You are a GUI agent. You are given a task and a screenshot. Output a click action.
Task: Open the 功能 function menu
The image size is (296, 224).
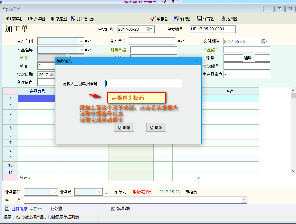coord(59,19)
